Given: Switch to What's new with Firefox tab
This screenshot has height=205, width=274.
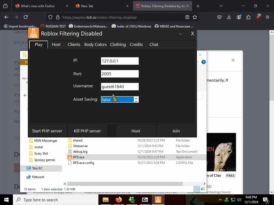Looking at the screenshot, I should [x=42, y=6].
